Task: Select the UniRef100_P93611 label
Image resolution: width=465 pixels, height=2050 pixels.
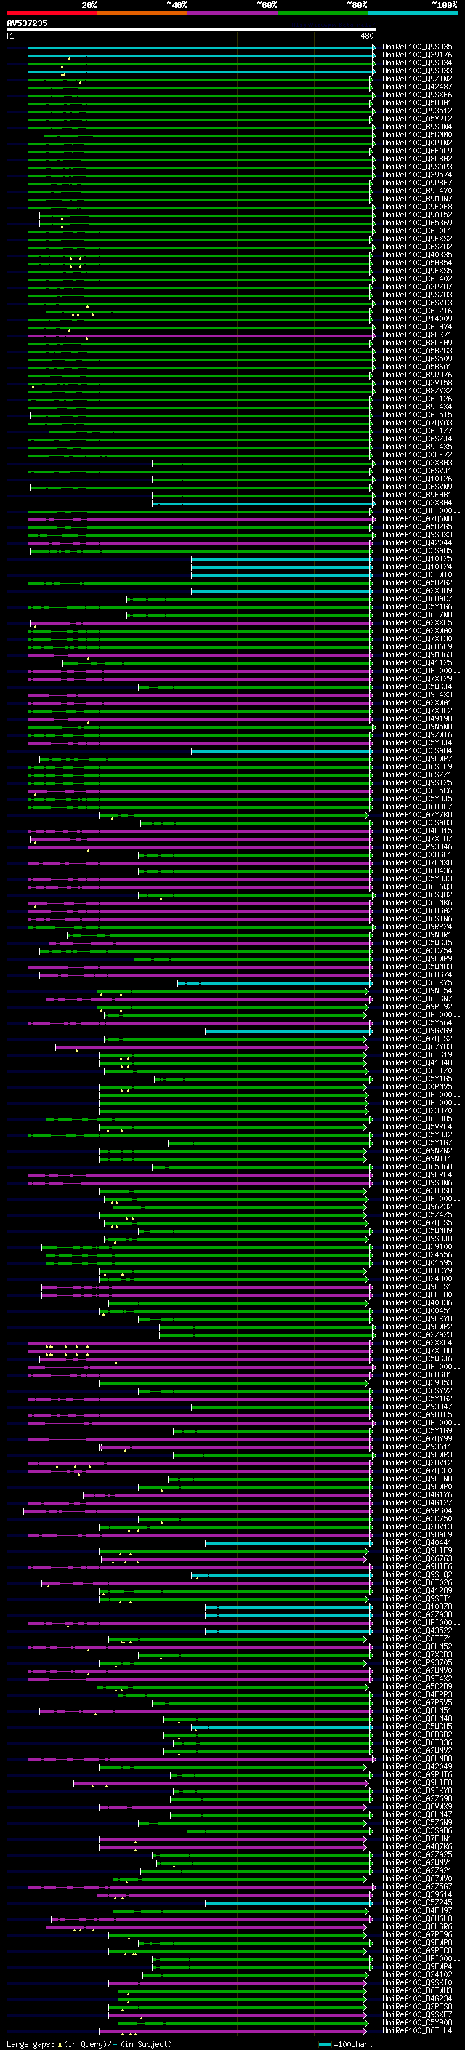Action: (x=417, y=1446)
